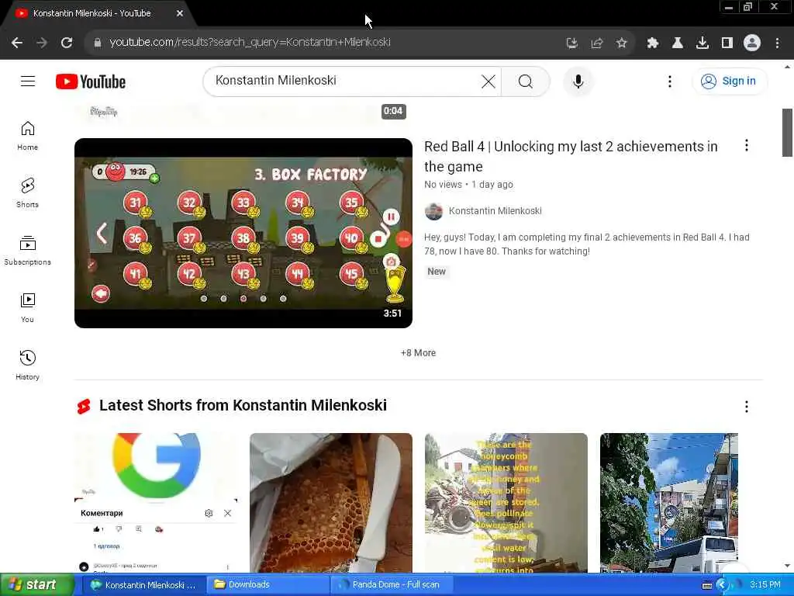
Task: Open YouTube settings three-dot menu
Action: (669, 81)
